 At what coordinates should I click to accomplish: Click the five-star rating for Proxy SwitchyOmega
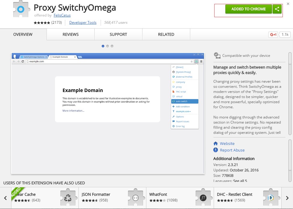[x=42, y=23]
